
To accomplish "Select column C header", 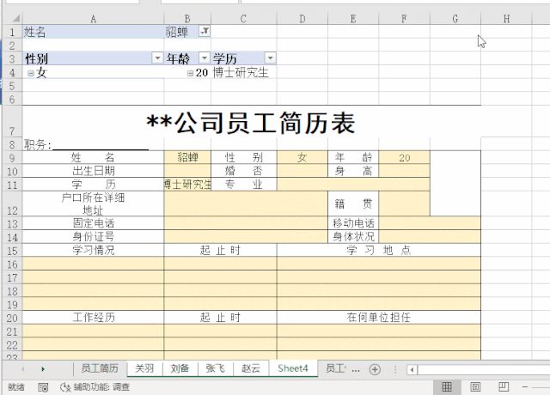I will pyautogui.click(x=243, y=19).
